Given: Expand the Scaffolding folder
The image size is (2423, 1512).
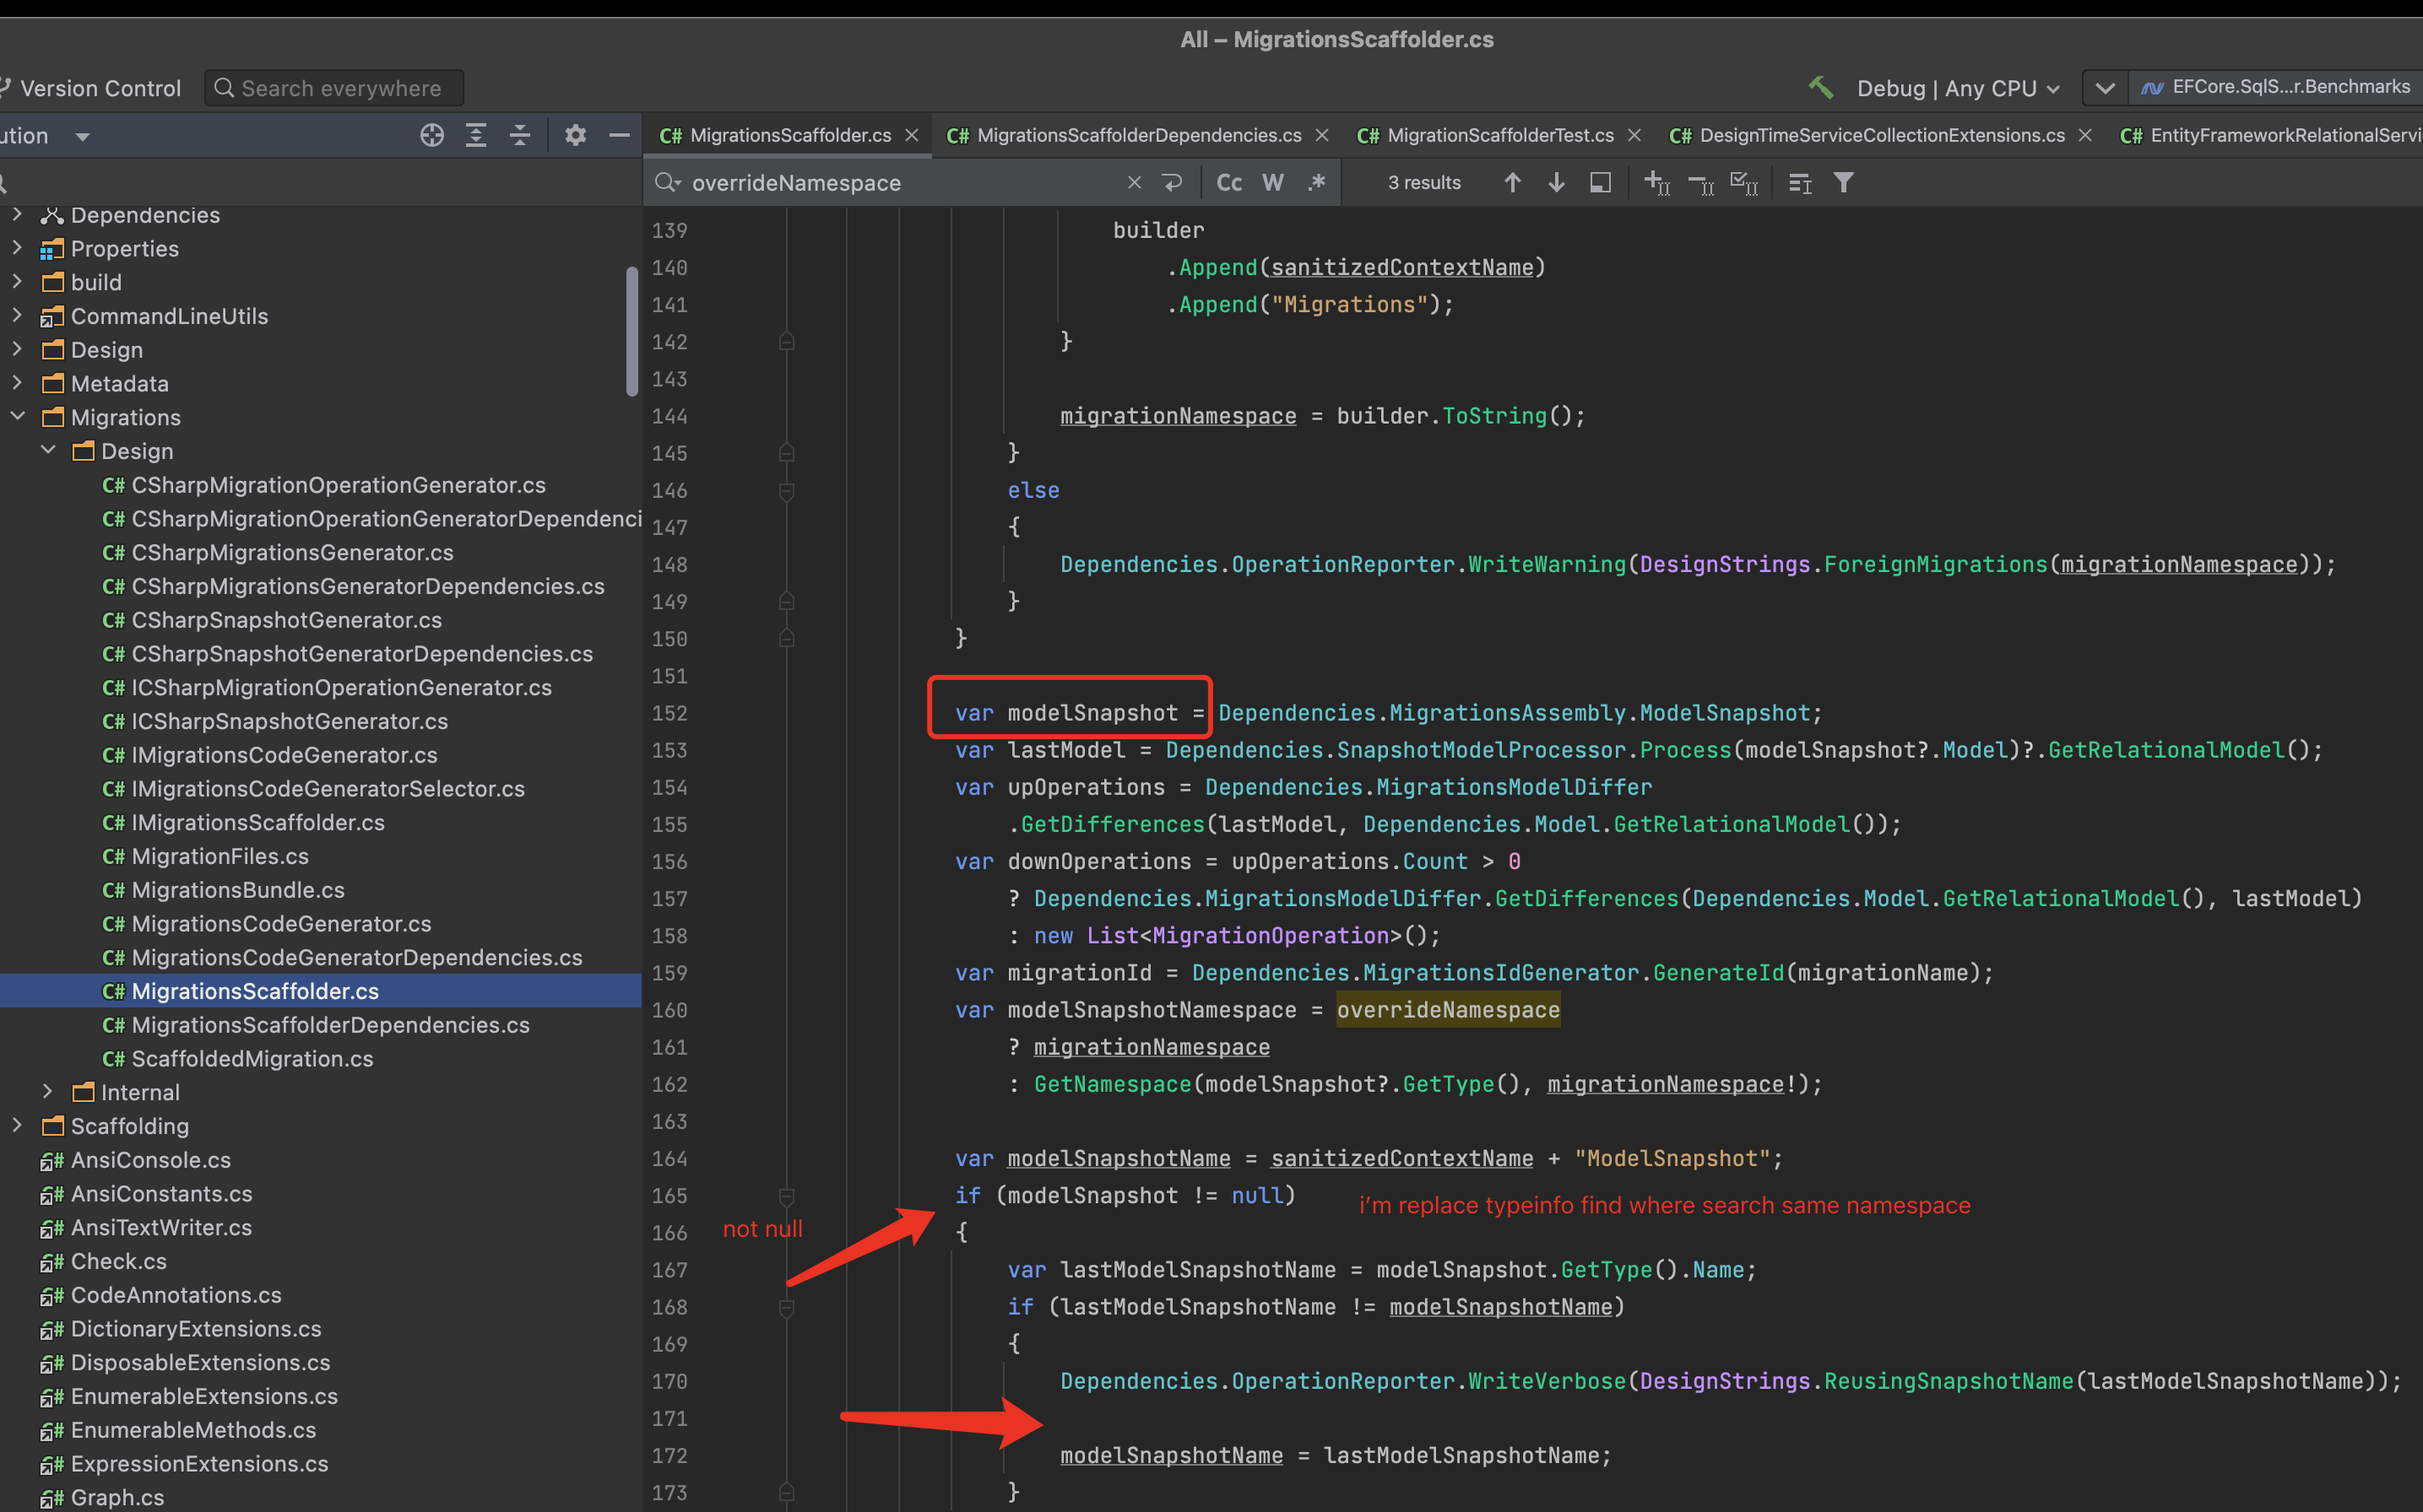Looking at the screenshot, I should pos(17,1125).
